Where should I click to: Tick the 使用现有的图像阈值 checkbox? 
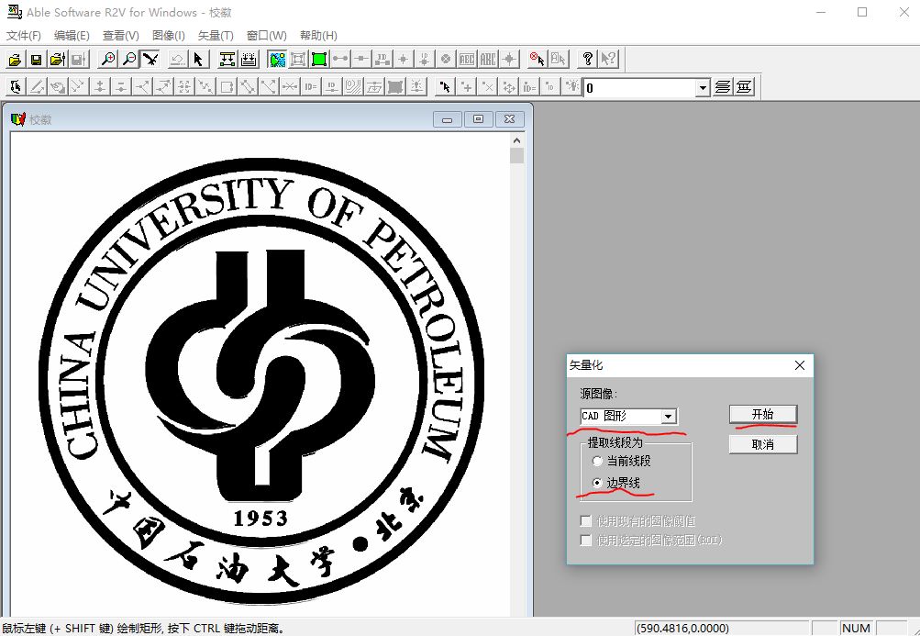pyautogui.click(x=585, y=521)
